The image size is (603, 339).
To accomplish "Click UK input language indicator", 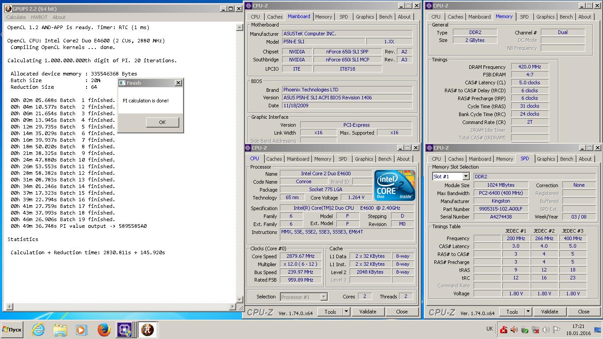I will click(490, 329).
